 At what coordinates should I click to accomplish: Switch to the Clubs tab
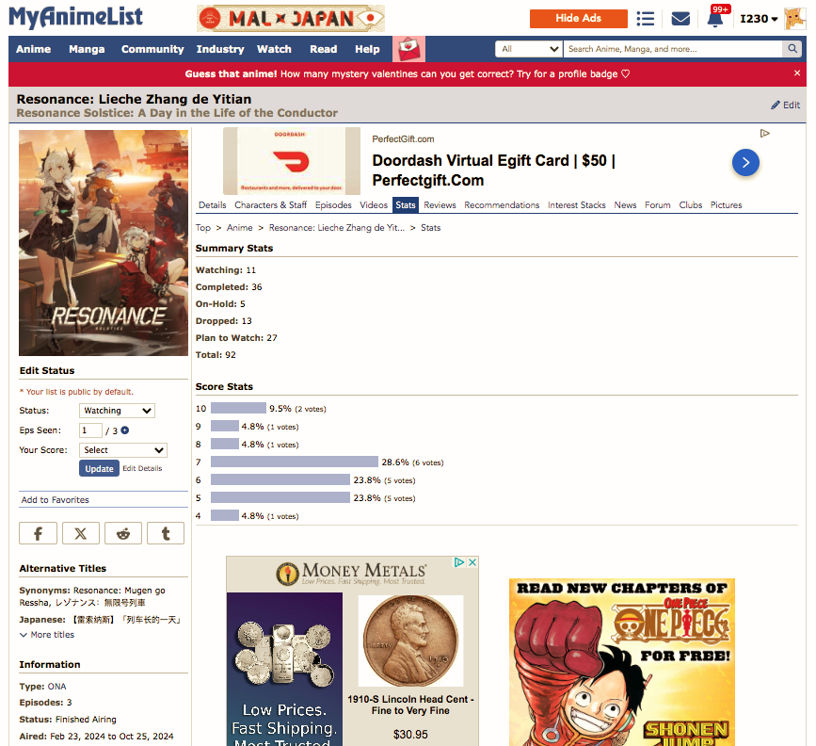click(x=691, y=205)
